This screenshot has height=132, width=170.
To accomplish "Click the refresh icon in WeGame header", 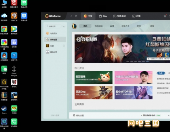I will click(x=76, y=16).
